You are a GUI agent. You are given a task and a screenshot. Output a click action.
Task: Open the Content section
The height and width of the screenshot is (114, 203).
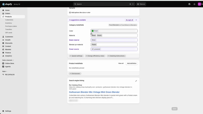click(x=8, y=46)
